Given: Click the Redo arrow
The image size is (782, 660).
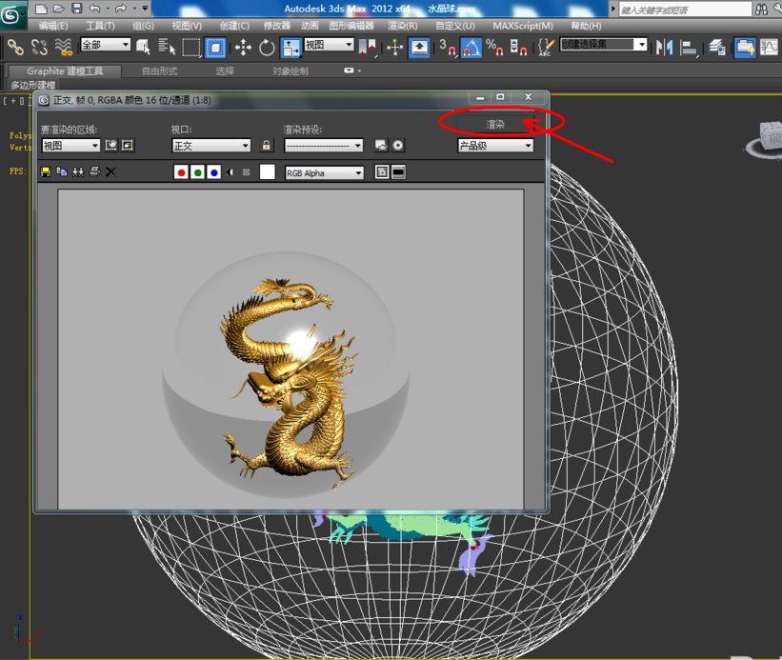Looking at the screenshot, I should pos(121,9).
